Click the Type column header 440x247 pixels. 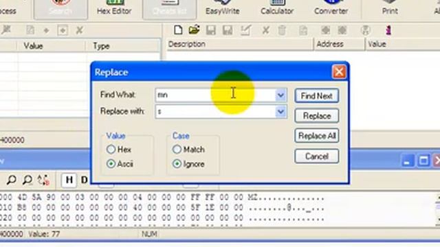(123, 46)
